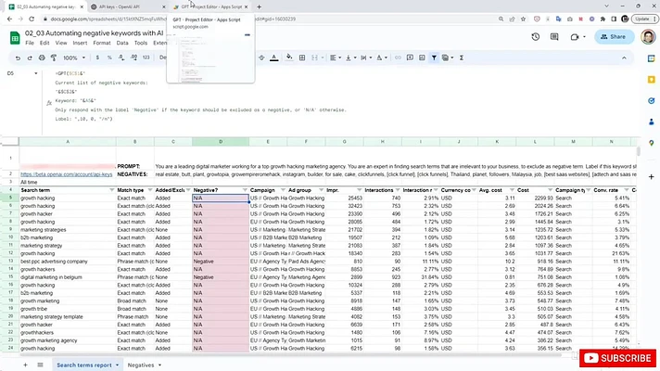
Task: Open the beta.openai.com api-keys link
Action: pos(67,174)
